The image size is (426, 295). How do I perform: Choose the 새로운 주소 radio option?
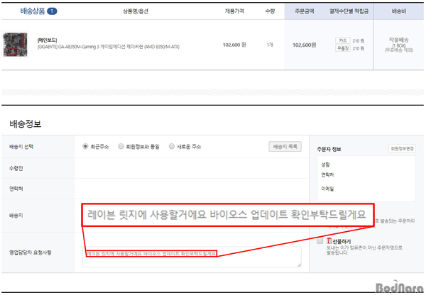tap(172, 147)
